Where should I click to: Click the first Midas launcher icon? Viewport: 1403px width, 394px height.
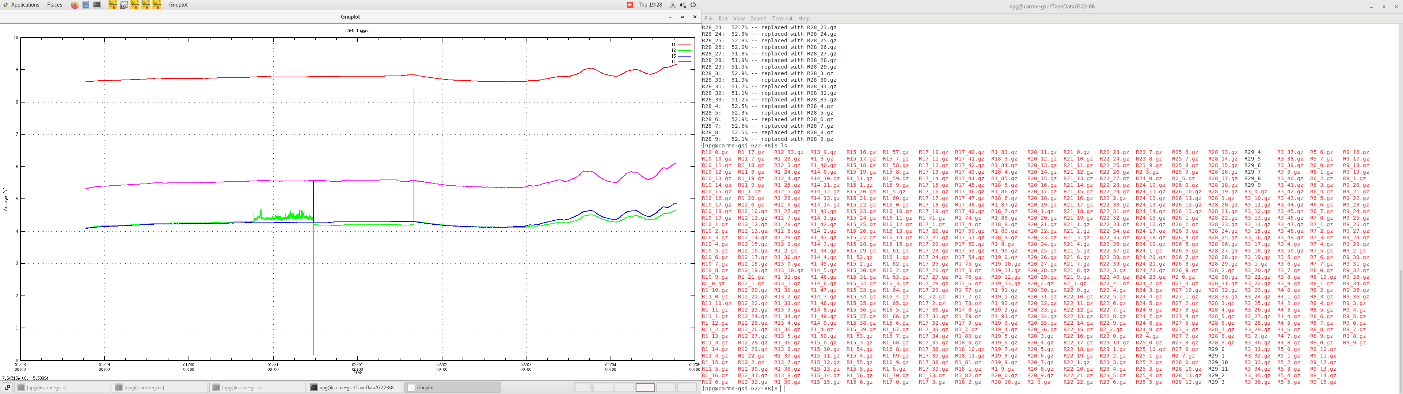coord(113,5)
